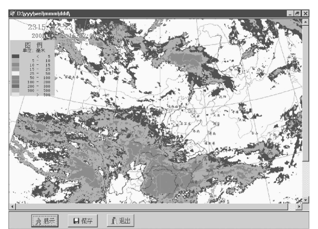Select the dark legend swatch for under 5
Viewport: 318px width, 229px height.
coord(15,56)
